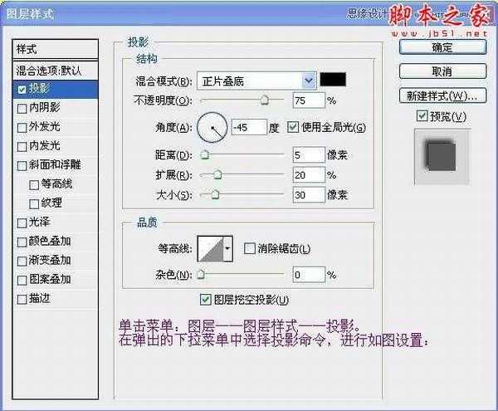This screenshot has width=498, height=411.
Task: Enable the 内阴影 (Inner Shadow) checkbox
Action: tap(22, 107)
